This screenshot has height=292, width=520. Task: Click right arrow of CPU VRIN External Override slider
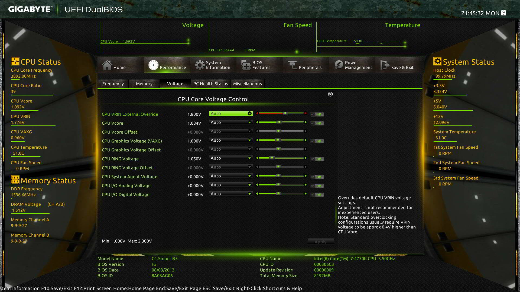tap(305, 113)
